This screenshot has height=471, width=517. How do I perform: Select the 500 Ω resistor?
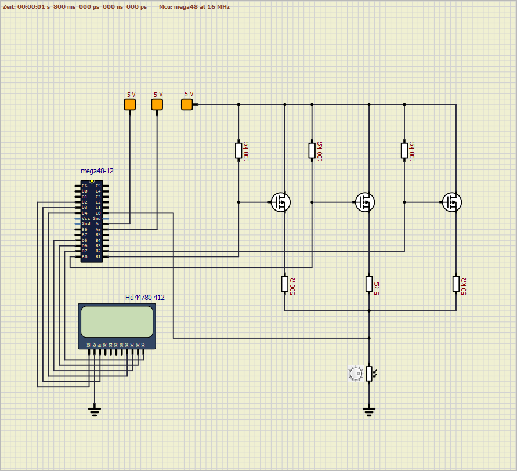click(284, 284)
